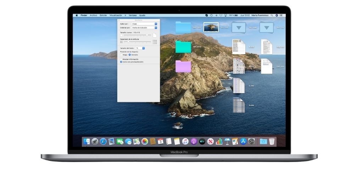Viewport: 358px width, 169px height.
Task: Uncheck Iconos con previsualización
Action: (121, 62)
